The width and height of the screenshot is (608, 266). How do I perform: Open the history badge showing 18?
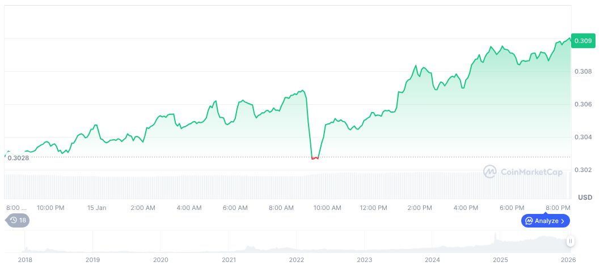coord(18,220)
